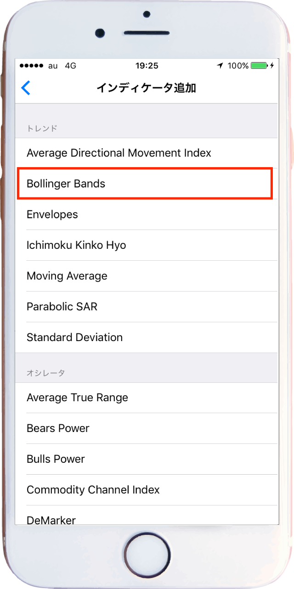Choose Moving Average indicator

(67, 276)
